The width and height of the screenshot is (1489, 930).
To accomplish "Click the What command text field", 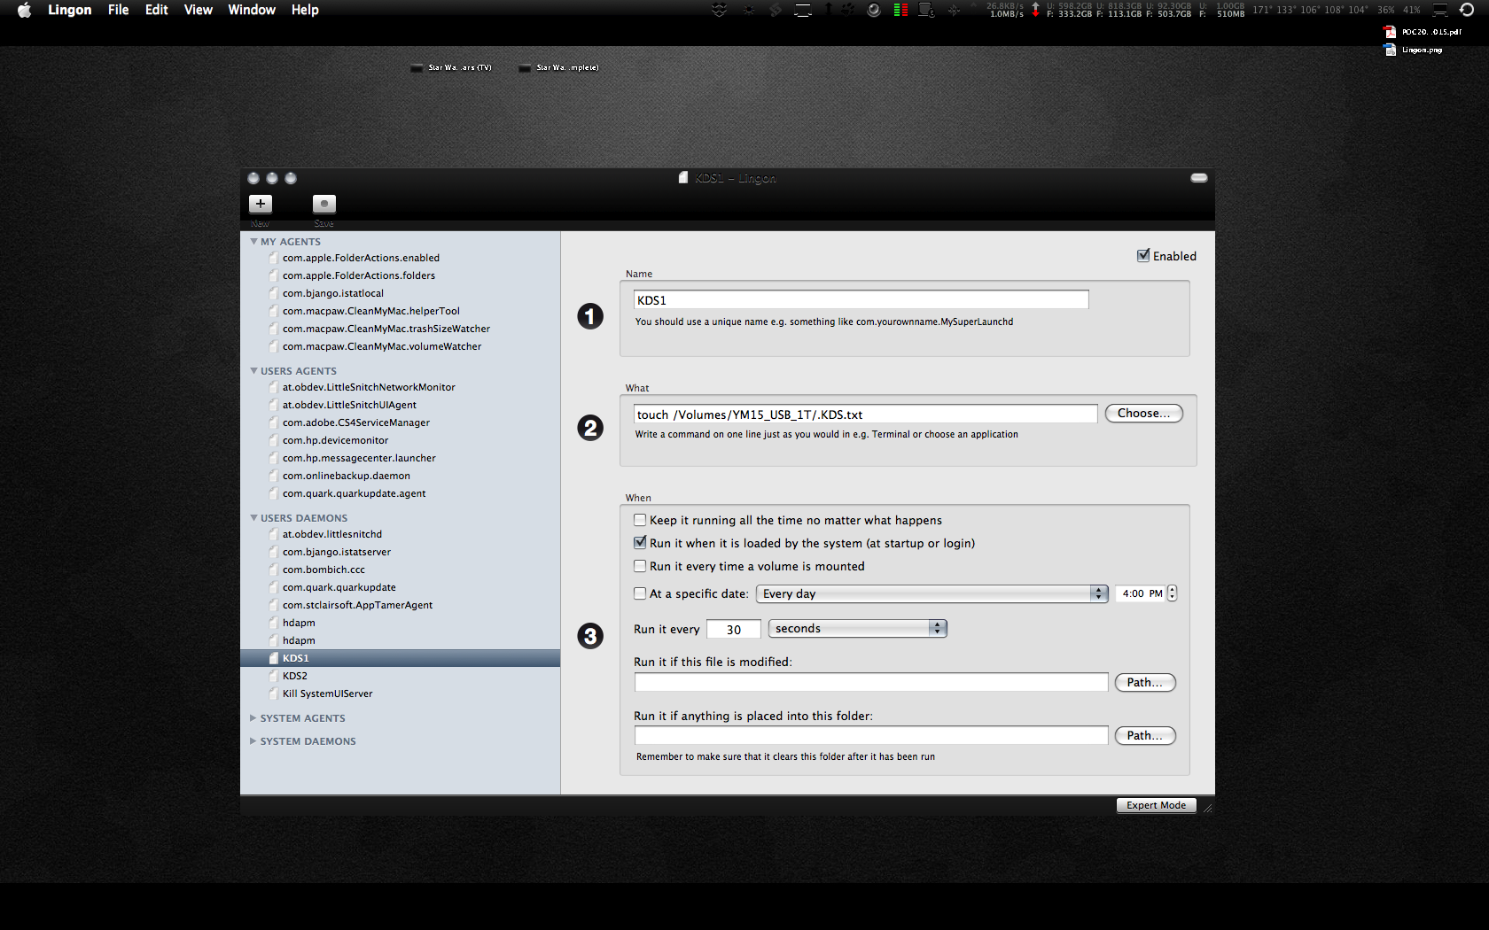I will click(x=866, y=415).
